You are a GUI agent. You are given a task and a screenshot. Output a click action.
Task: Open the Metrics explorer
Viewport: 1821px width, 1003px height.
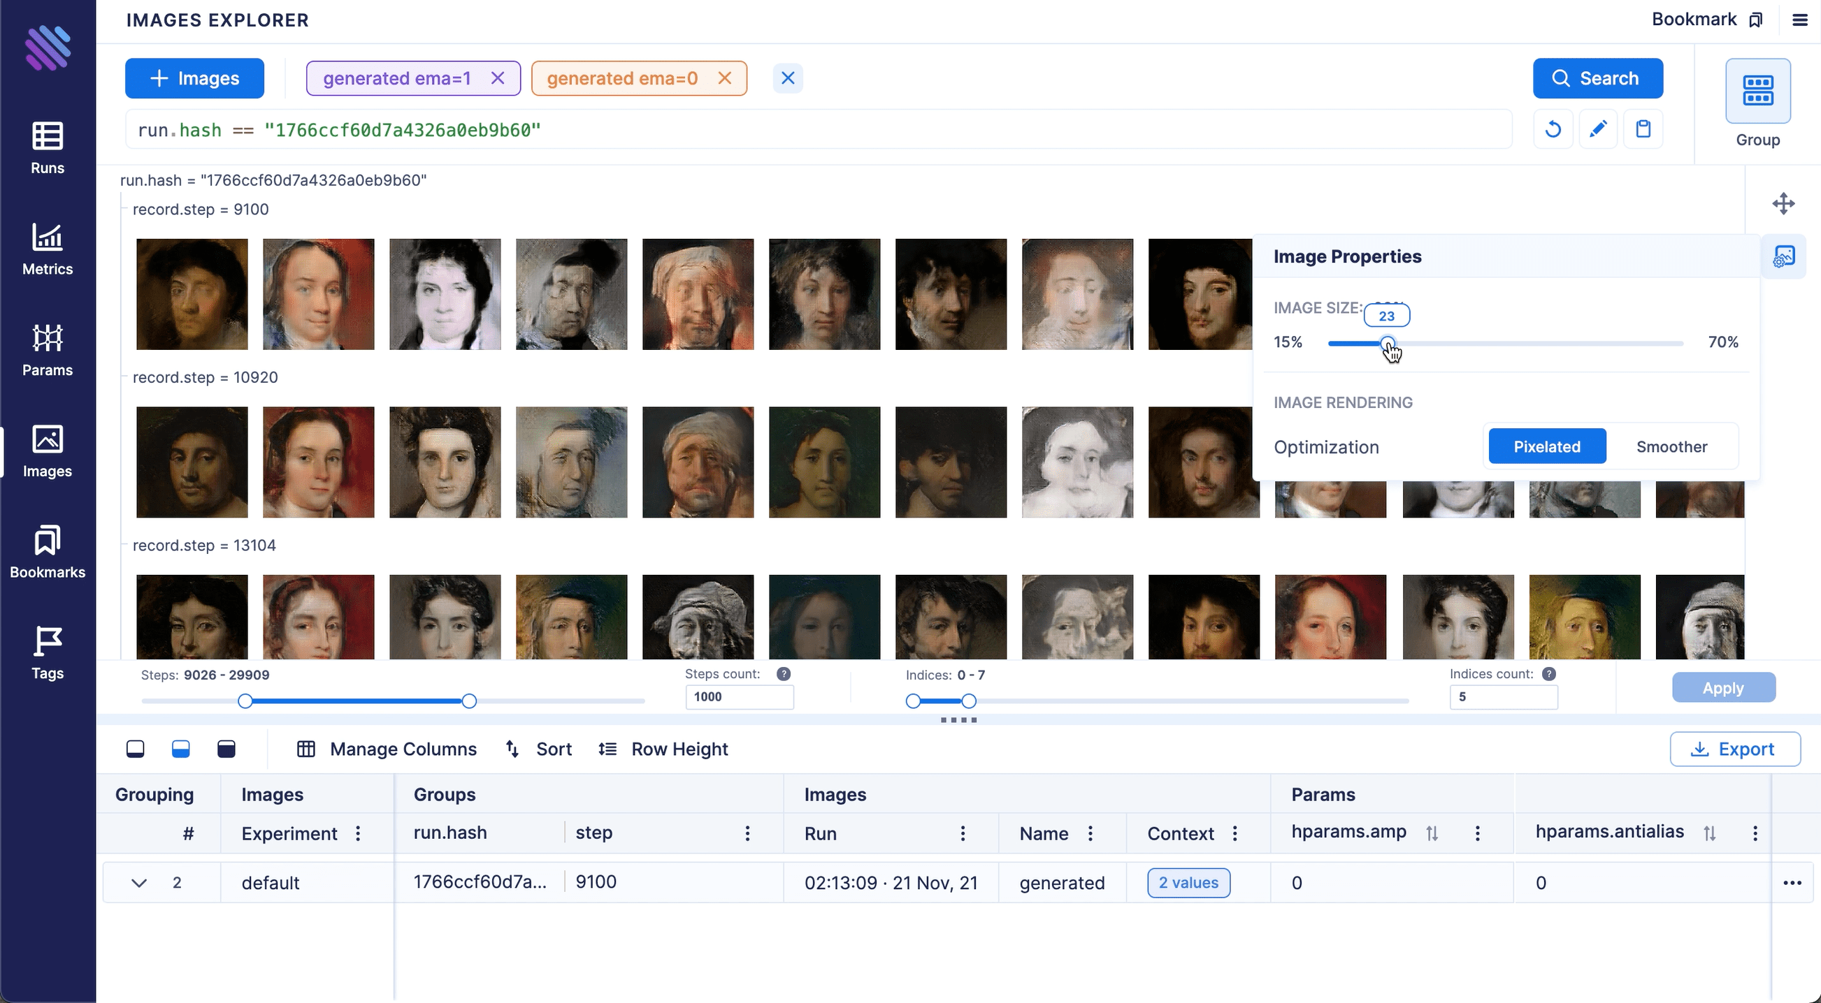coord(48,249)
